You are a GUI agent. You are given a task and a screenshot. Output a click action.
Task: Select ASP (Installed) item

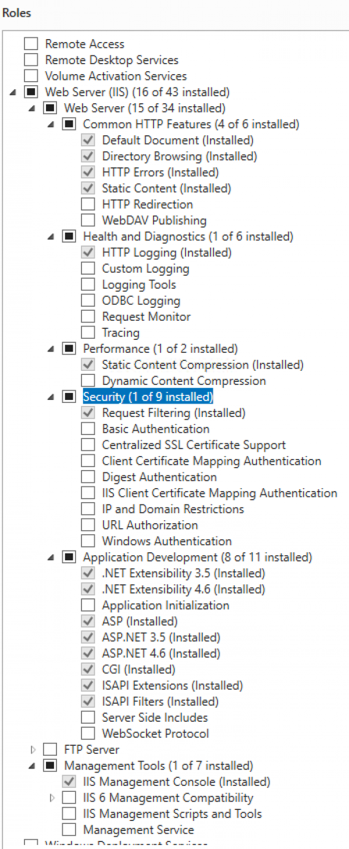coord(140,621)
